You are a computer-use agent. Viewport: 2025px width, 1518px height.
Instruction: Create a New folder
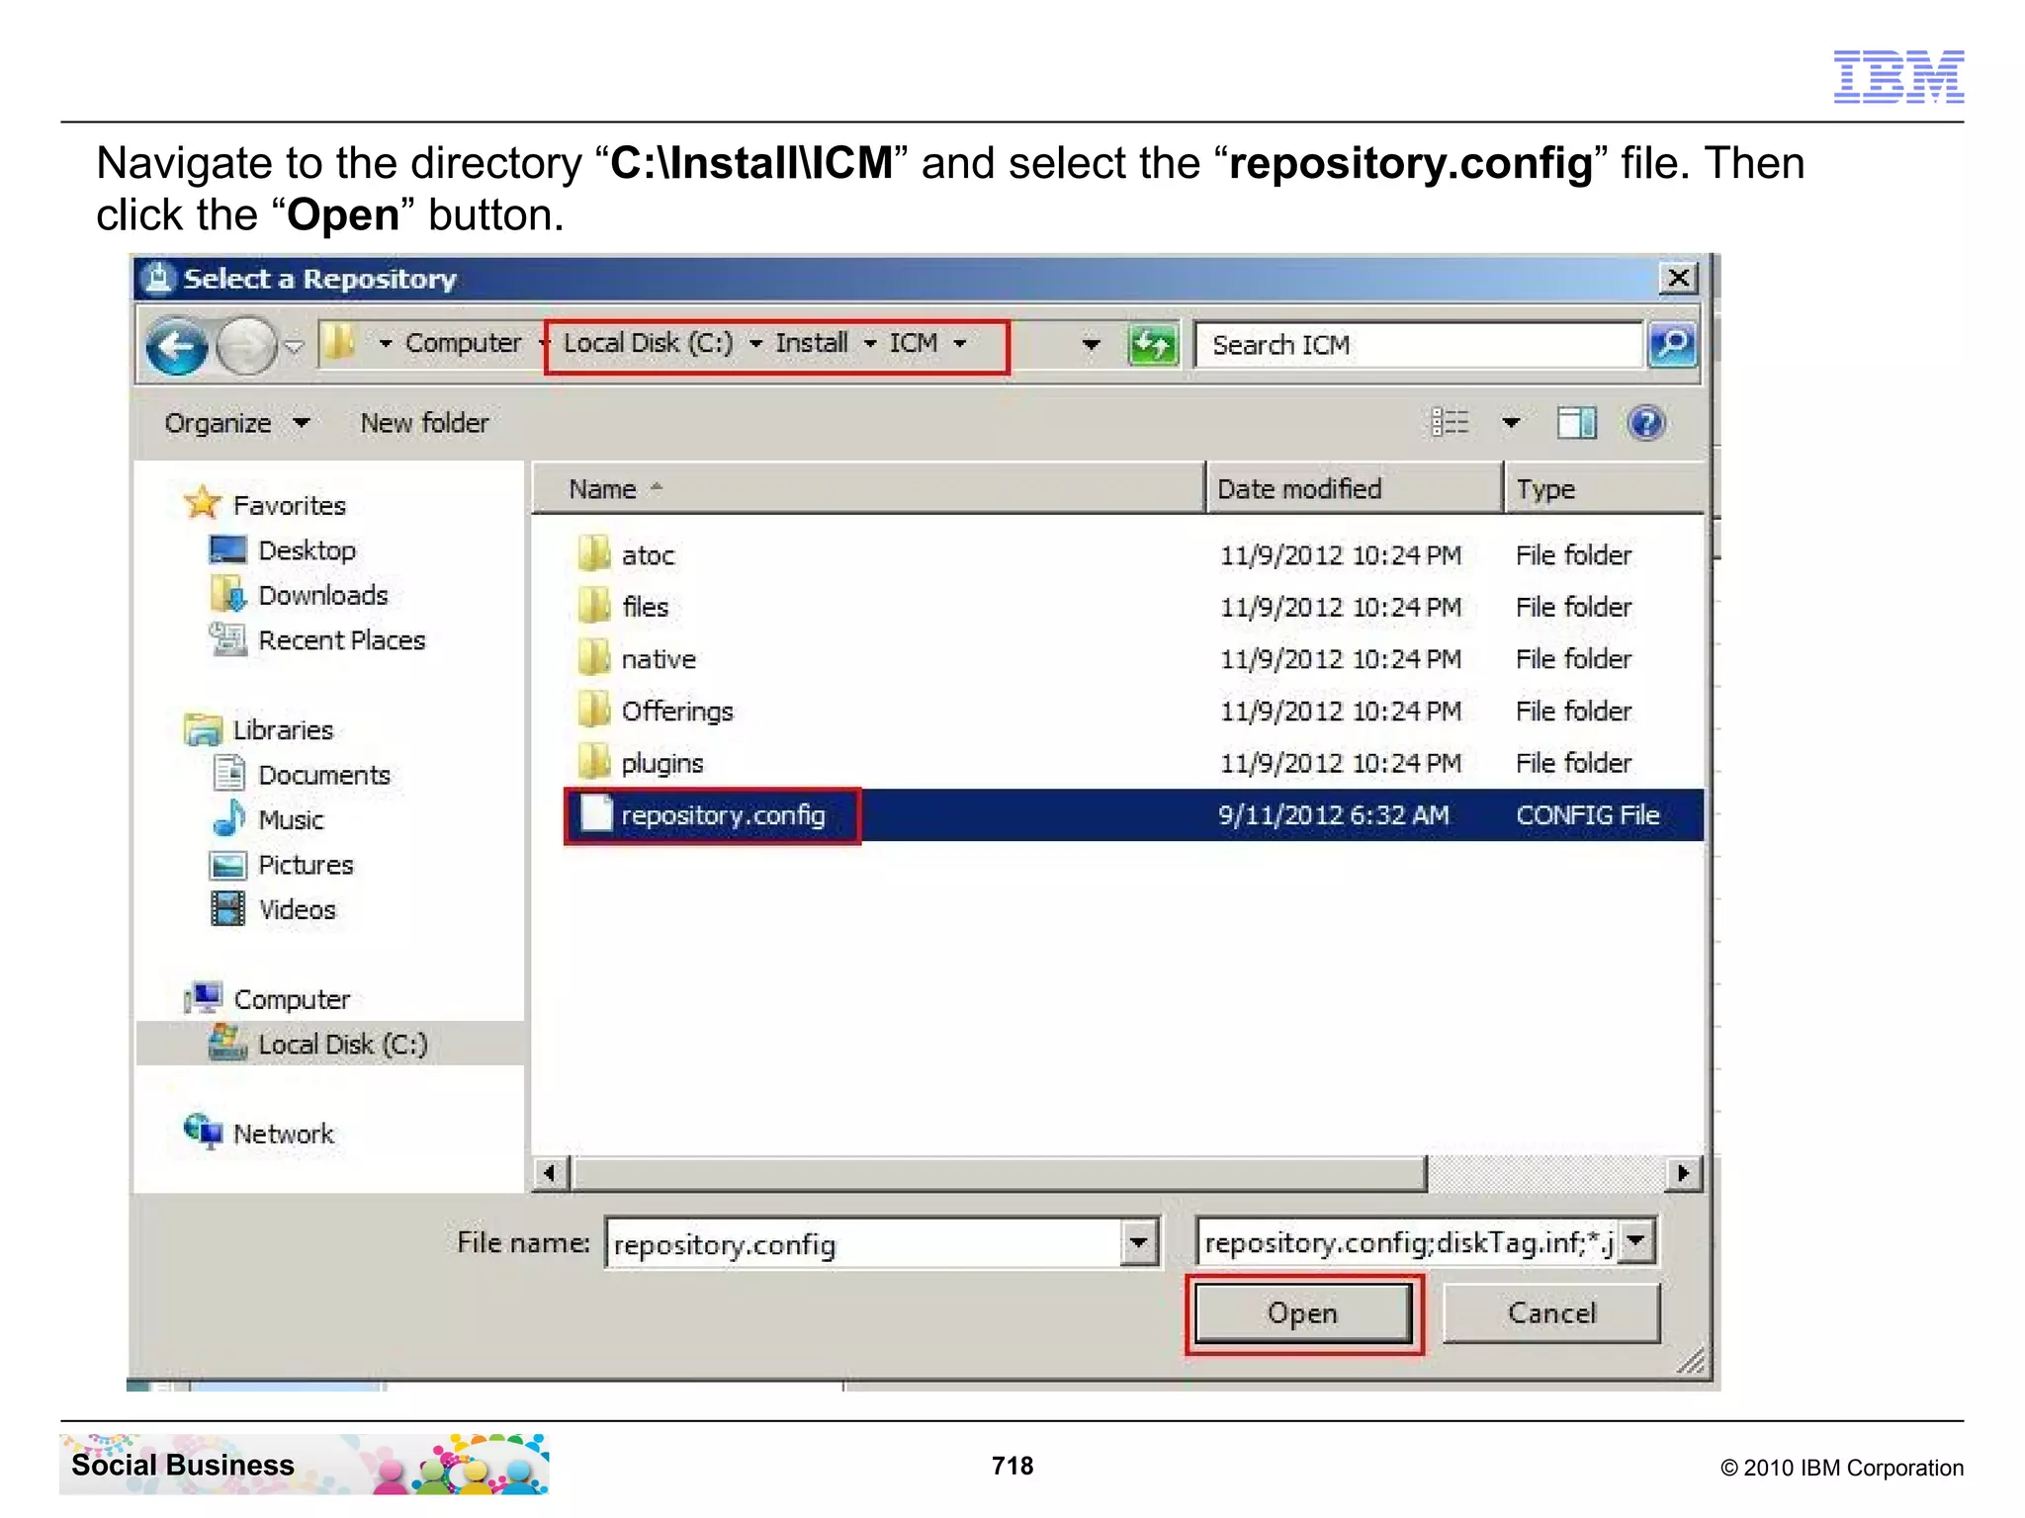[x=424, y=423]
